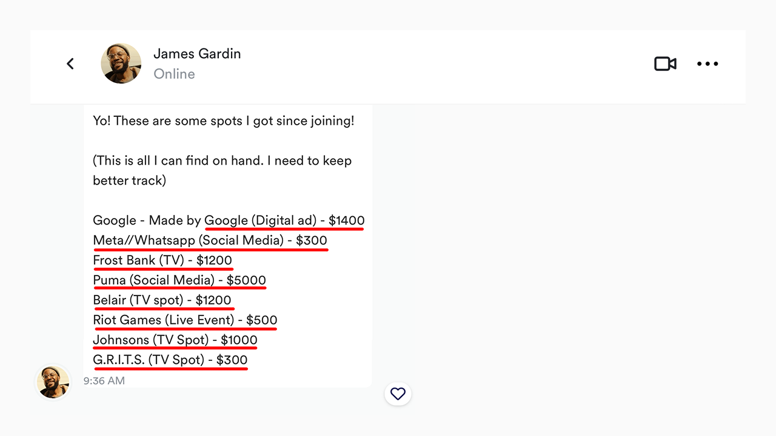The image size is (776, 436).
Task: Click the 9:36 AM message timestamp
Action: click(x=104, y=381)
